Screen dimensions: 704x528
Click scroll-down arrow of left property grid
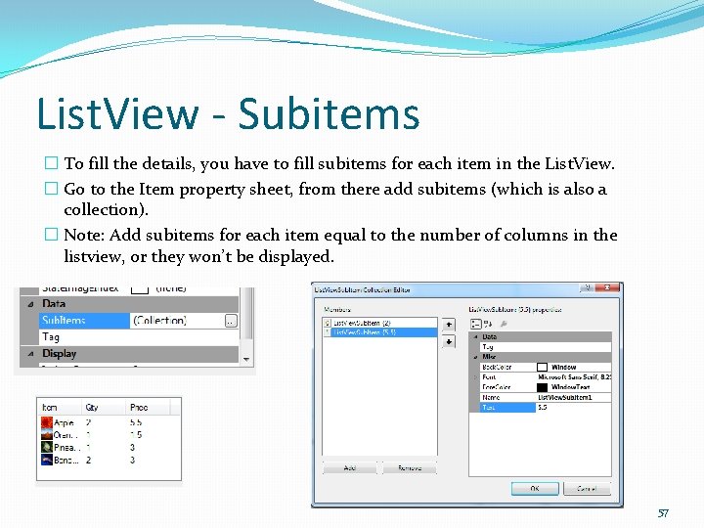[x=246, y=359]
